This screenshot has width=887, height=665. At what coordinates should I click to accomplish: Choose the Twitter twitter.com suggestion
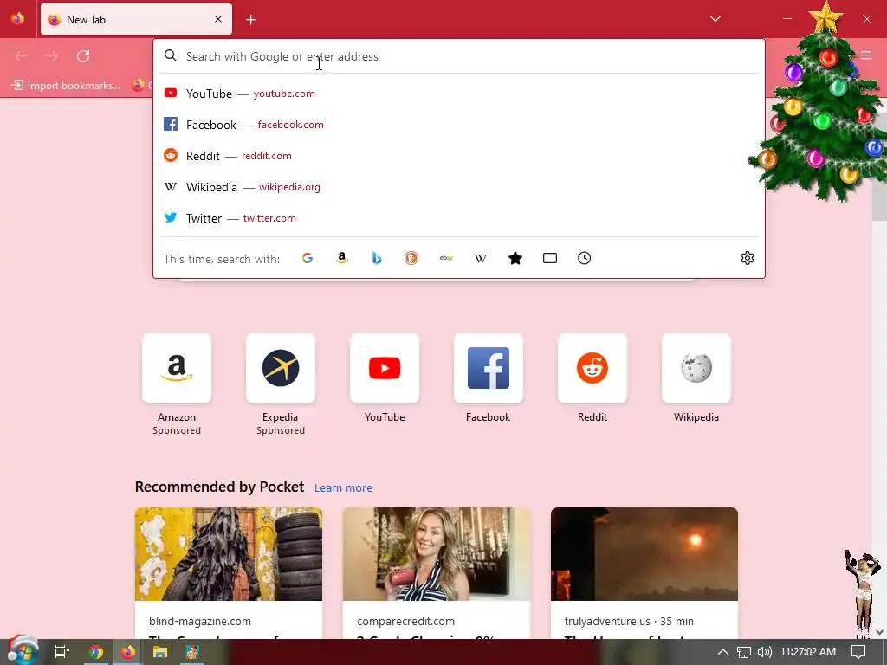coord(459,217)
